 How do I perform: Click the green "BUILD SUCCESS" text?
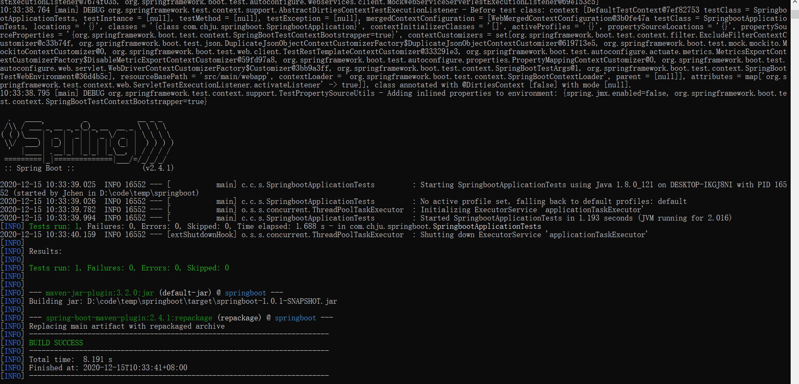56,343
